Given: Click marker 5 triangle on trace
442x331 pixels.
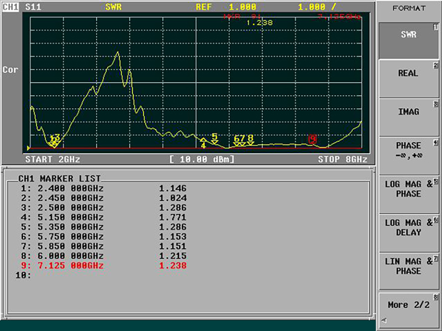Looking at the screenshot, I should [x=215, y=142].
